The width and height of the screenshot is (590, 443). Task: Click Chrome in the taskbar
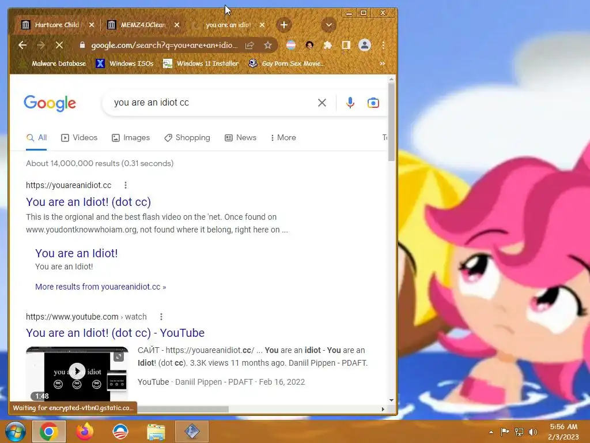click(49, 431)
